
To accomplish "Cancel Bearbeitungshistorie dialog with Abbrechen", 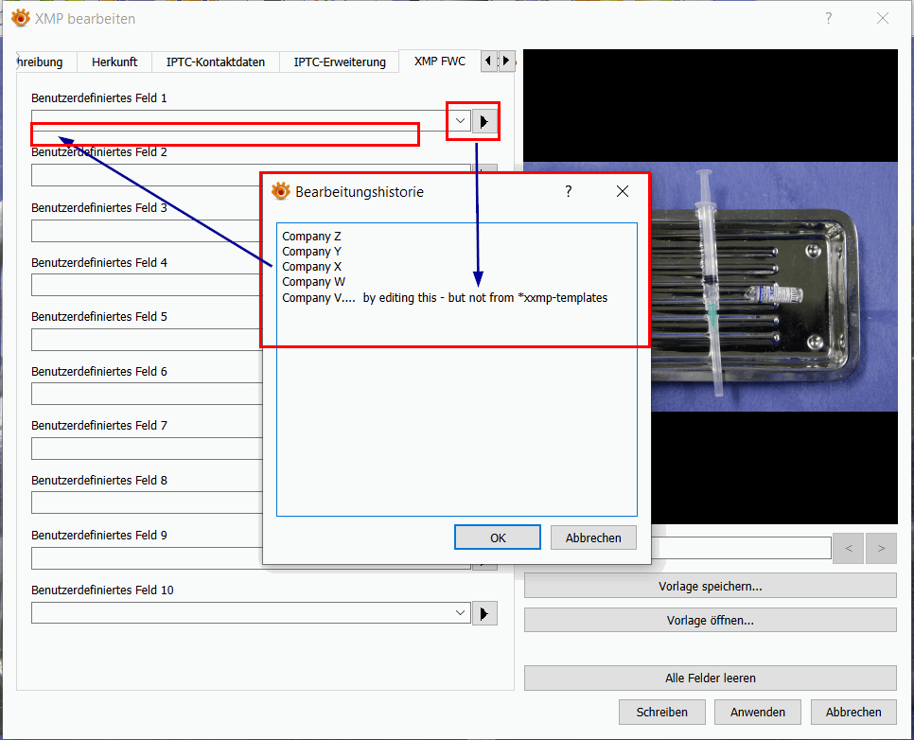I will pos(593,537).
